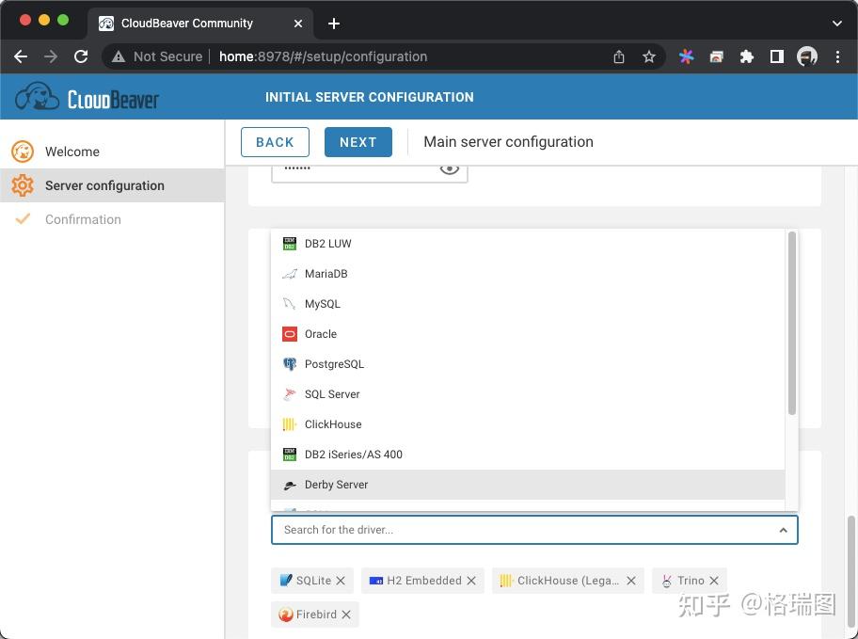Click the PostgreSQL elephant icon
Image resolution: width=858 pixels, height=639 pixels.
(x=290, y=364)
